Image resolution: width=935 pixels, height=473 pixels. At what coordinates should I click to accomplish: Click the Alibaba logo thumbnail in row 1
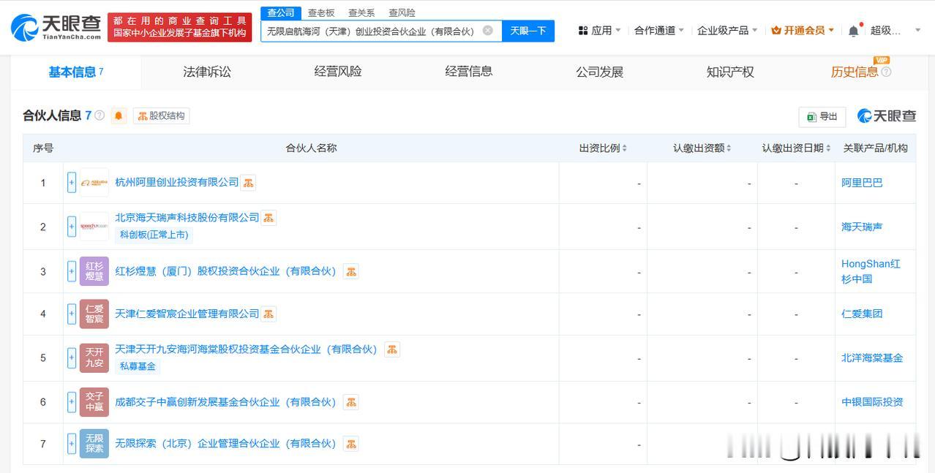(94, 183)
